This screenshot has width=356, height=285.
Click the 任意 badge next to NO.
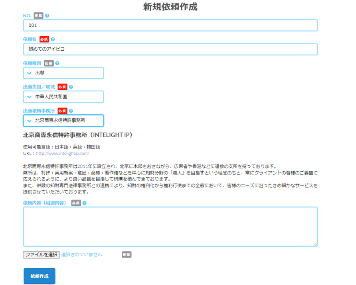[x=38, y=16]
